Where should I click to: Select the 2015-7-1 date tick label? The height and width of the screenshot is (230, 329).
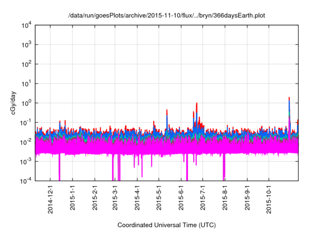point(203,200)
